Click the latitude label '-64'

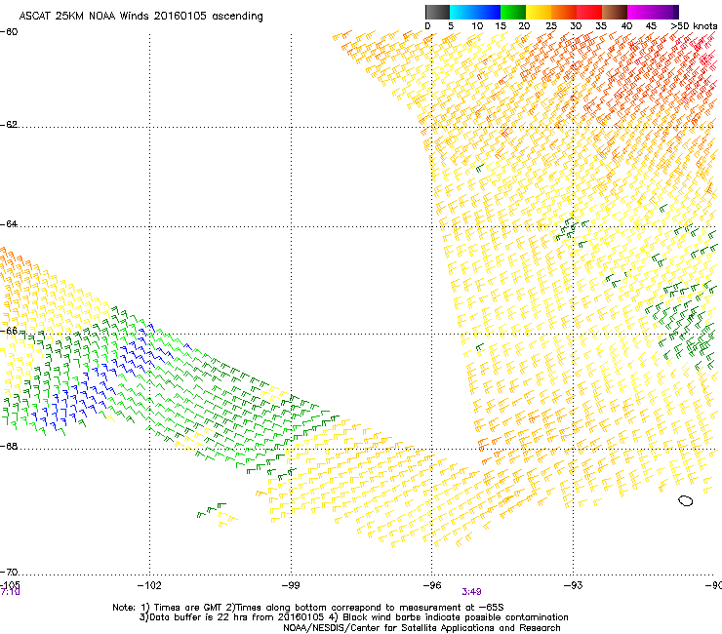[9, 224]
